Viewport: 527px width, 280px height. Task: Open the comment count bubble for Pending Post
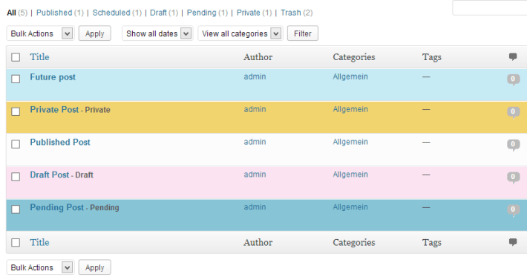pyautogui.click(x=513, y=210)
